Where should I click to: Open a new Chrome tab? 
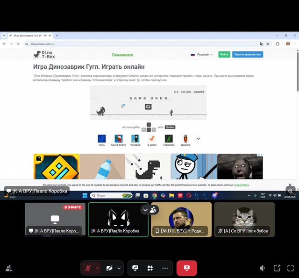[x=57, y=36]
